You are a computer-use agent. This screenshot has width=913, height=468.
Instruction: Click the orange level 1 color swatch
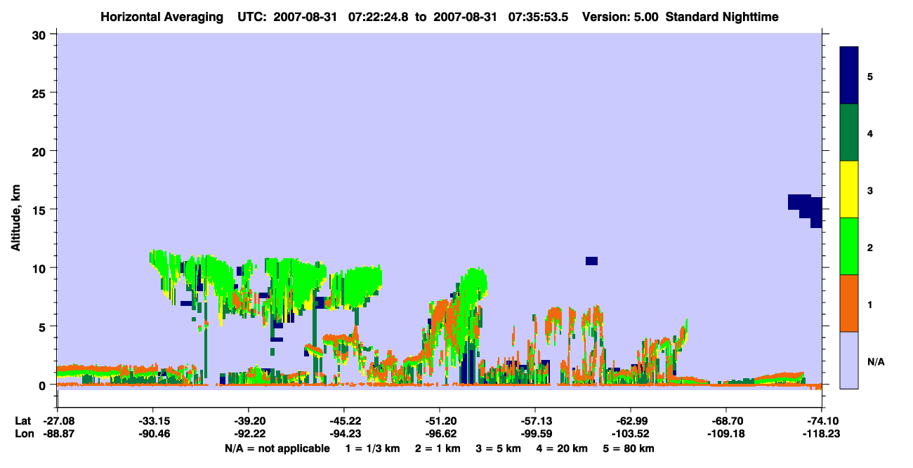point(849,303)
